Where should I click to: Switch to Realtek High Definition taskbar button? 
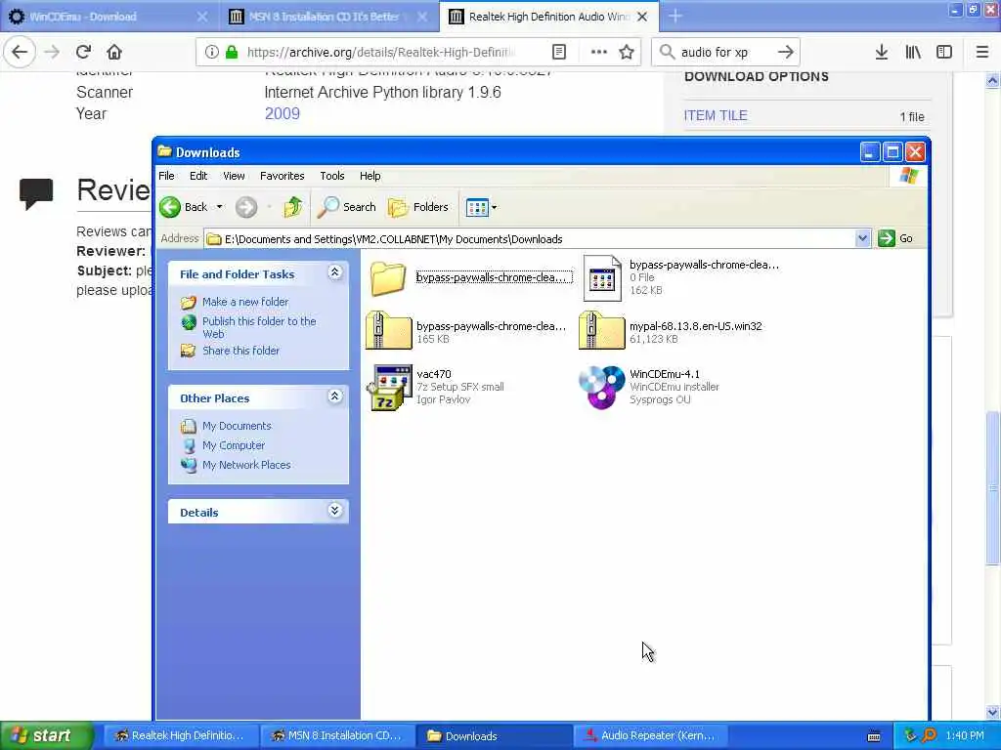[180, 736]
